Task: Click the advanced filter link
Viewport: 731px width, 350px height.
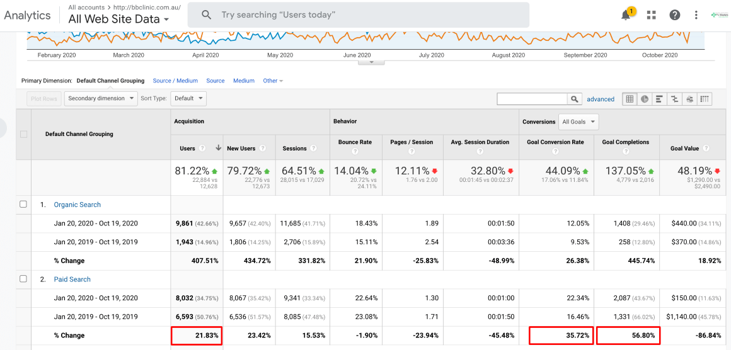Action: coord(600,99)
